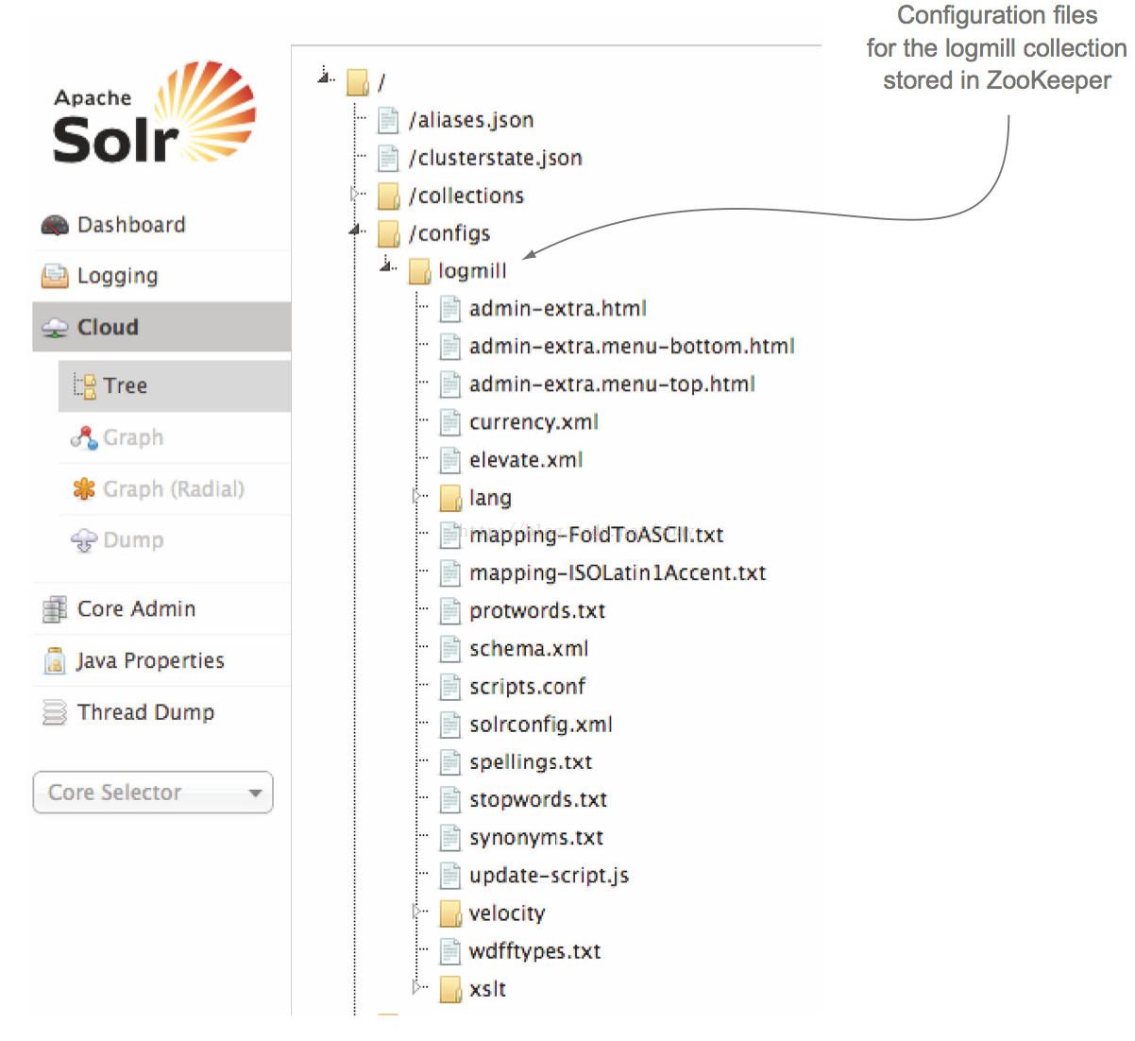Click the Graph (Radial) orange icon
The image size is (1135, 1041).
click(x=84, y=489)
